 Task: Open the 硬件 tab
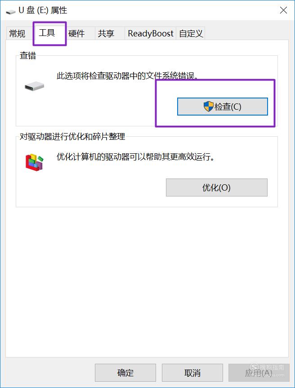click(x=76, y=33)
